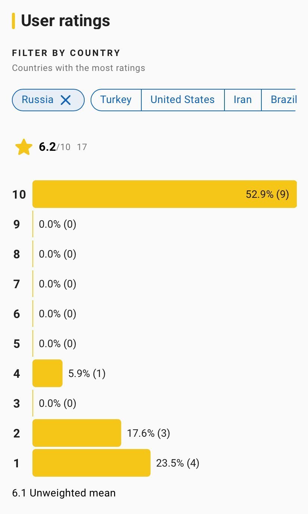This screenshot has height=514, width=308.
Task: Click the selected Russia filter chip
Action: tap(38, 100)
